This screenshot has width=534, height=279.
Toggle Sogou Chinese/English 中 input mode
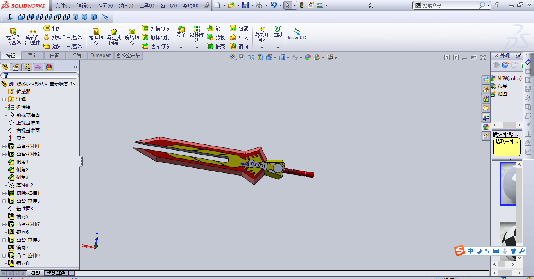tap(470, 251)
